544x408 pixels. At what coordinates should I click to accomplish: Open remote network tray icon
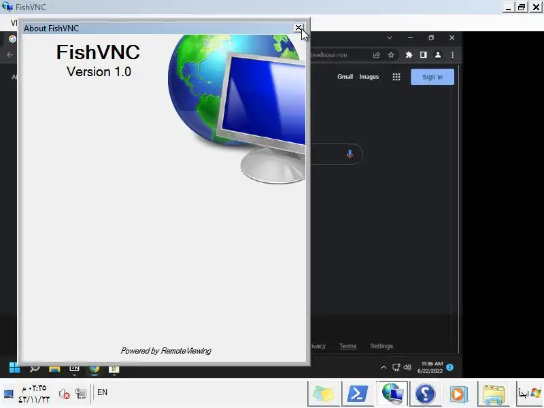(x=396, y=367)
